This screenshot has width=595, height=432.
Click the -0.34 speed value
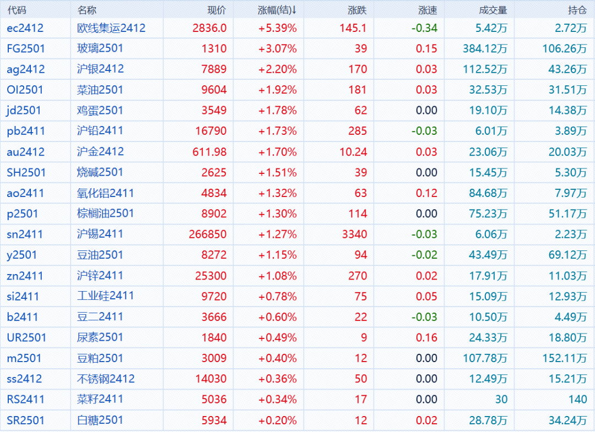[x=425, y=28]
